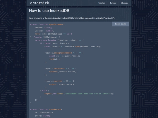Viewport: 158px width, 118px height.
Task: Click the Copy code button
Action: pos(120,24)
